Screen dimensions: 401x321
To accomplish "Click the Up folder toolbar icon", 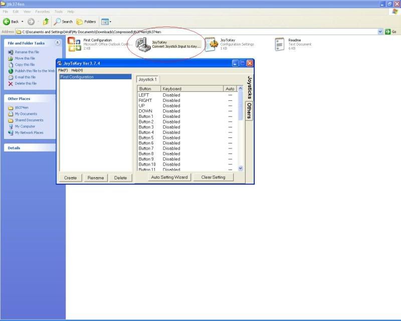I will tap(46, 22).
